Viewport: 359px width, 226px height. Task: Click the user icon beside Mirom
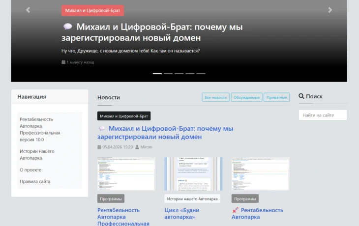coord(137,147)
